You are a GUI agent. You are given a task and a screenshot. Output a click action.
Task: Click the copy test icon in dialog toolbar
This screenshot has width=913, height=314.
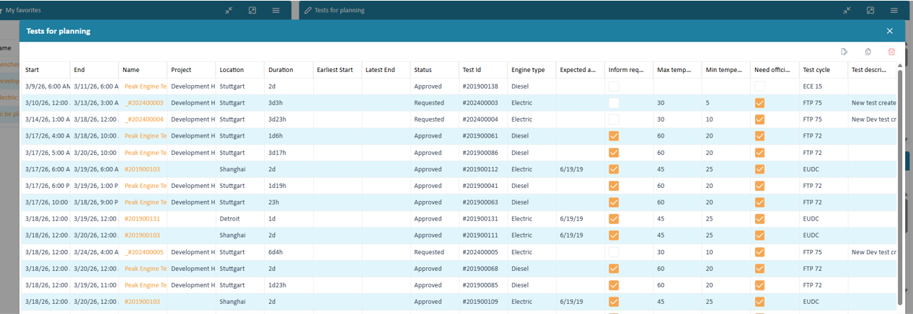pos(868,52)
